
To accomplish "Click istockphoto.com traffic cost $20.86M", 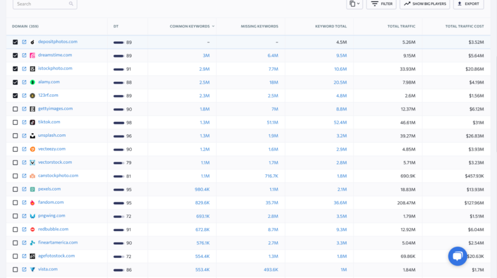I will pos(475,69).
